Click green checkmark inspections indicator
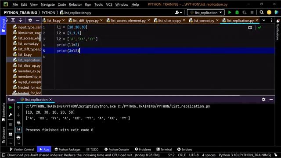This screenshot has width=281, height=158. pos(259,28)
